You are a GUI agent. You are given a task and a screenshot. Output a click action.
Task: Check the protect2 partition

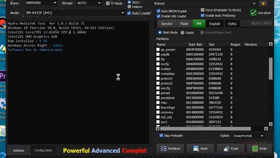pos(158,83)
